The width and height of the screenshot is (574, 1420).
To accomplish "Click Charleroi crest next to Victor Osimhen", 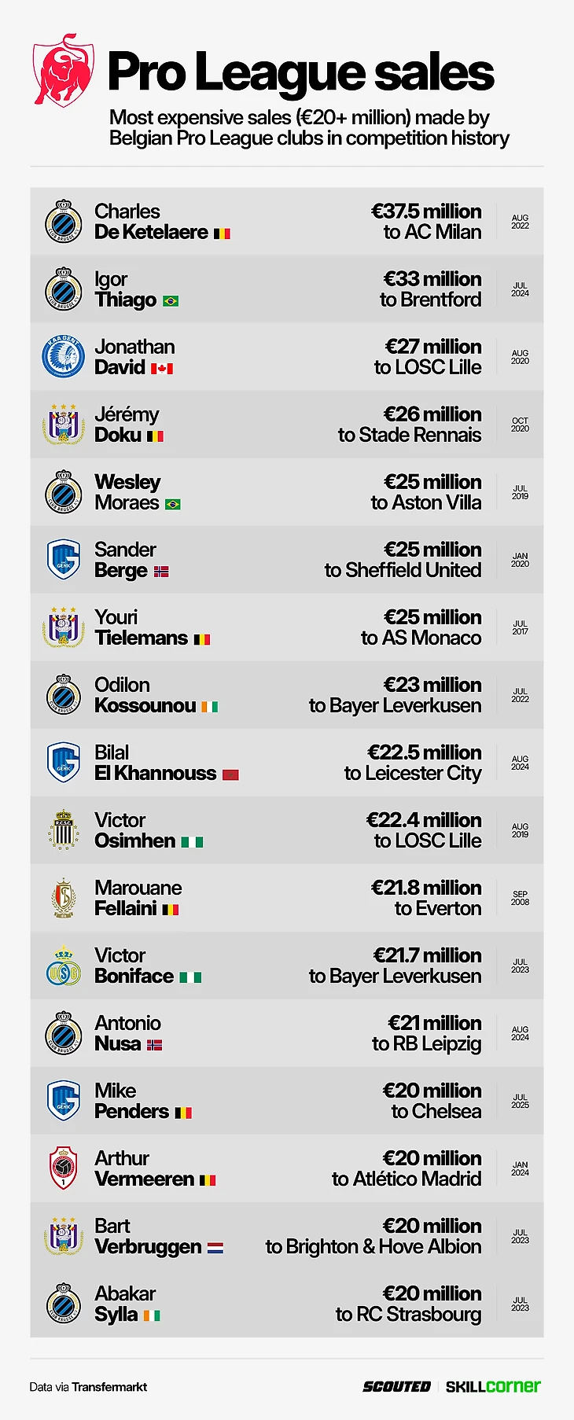I will pos(63,830).
